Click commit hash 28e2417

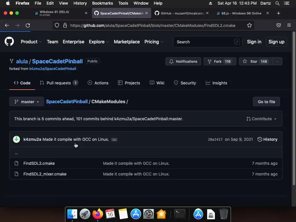(215, 140)
